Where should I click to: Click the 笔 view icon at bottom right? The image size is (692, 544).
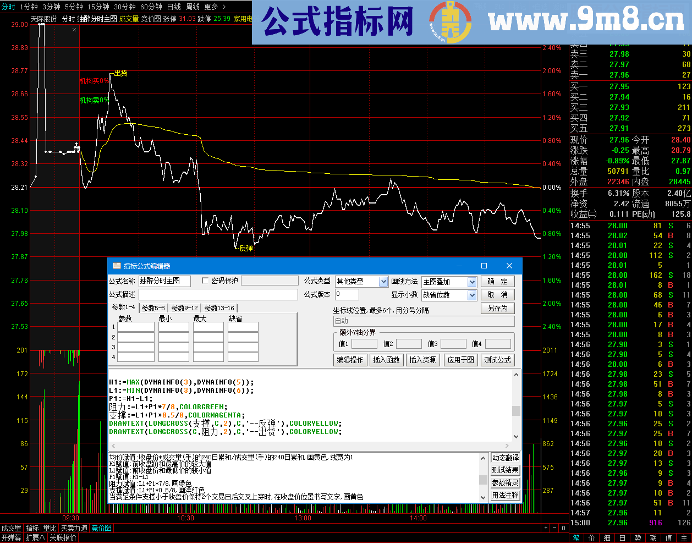576,537
